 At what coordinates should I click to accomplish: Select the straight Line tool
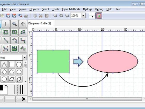[6, 40]
